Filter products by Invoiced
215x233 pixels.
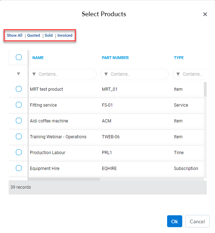click(65, 35)
